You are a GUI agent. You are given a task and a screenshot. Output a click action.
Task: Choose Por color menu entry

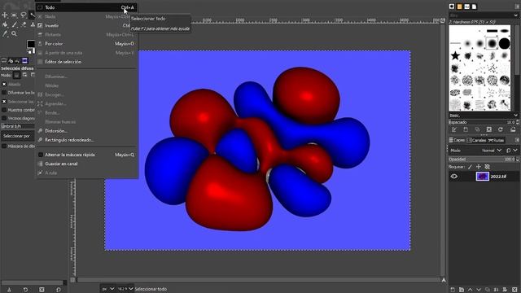86,43
